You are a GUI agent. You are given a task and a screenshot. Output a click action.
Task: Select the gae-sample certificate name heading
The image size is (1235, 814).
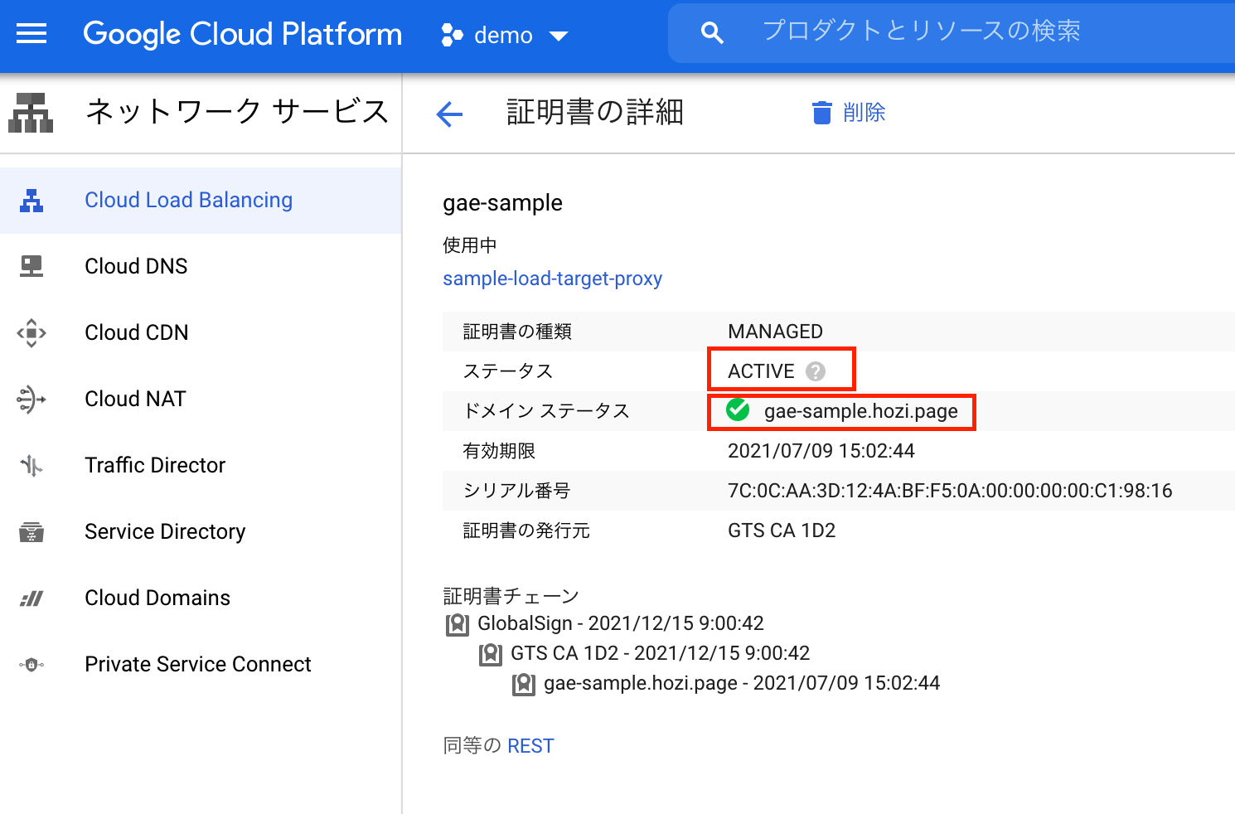tap(502, 203)
